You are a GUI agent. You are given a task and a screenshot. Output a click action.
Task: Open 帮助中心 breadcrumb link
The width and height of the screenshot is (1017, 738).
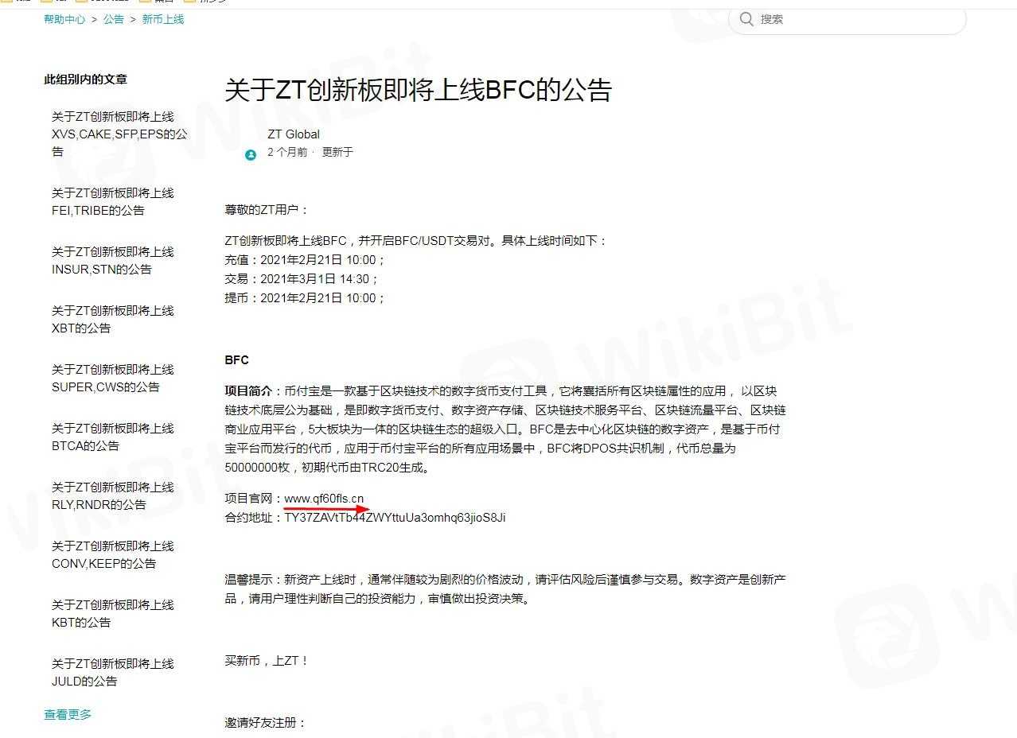64,19
